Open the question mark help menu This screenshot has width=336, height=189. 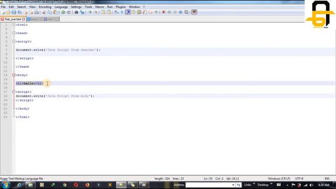144,7
